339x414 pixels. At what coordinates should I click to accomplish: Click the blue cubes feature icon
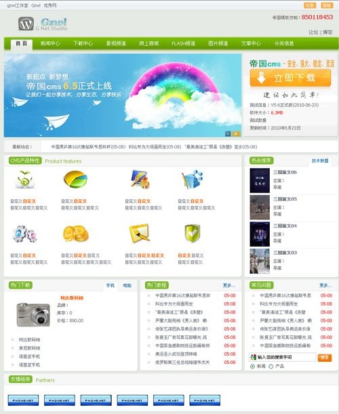click(x=193, y=179)
